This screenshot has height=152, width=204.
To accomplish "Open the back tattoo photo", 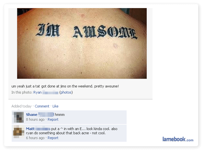I will pos(82,43).
